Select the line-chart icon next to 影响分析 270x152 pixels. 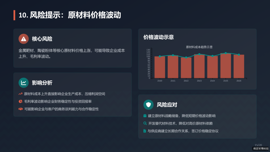pos(23,83)
